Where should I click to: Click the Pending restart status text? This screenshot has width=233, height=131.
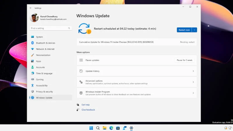[187, 42]
